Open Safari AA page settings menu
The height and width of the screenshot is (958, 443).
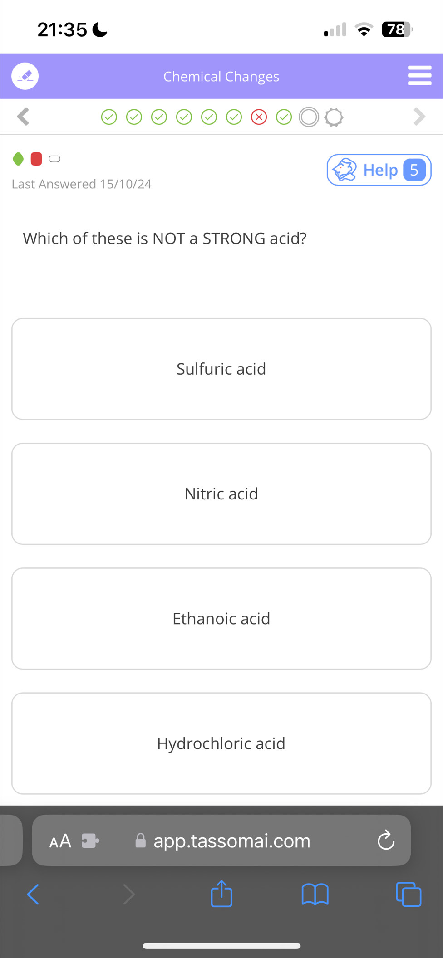click(60, 841)
